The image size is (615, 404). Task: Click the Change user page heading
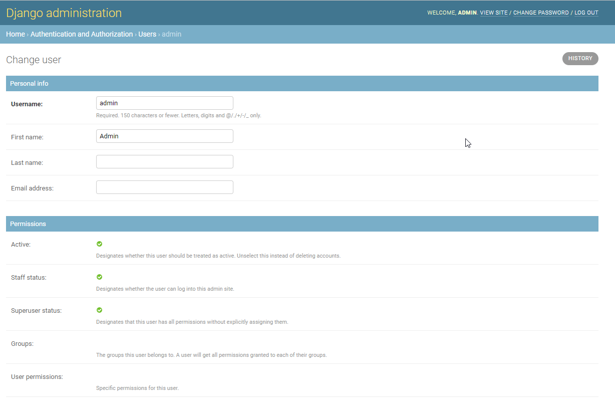tap(34, 60)
